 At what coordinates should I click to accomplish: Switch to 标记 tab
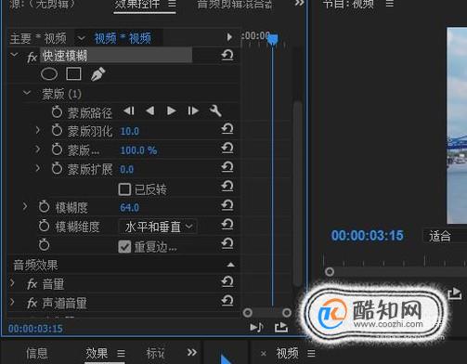coord(155,353)
